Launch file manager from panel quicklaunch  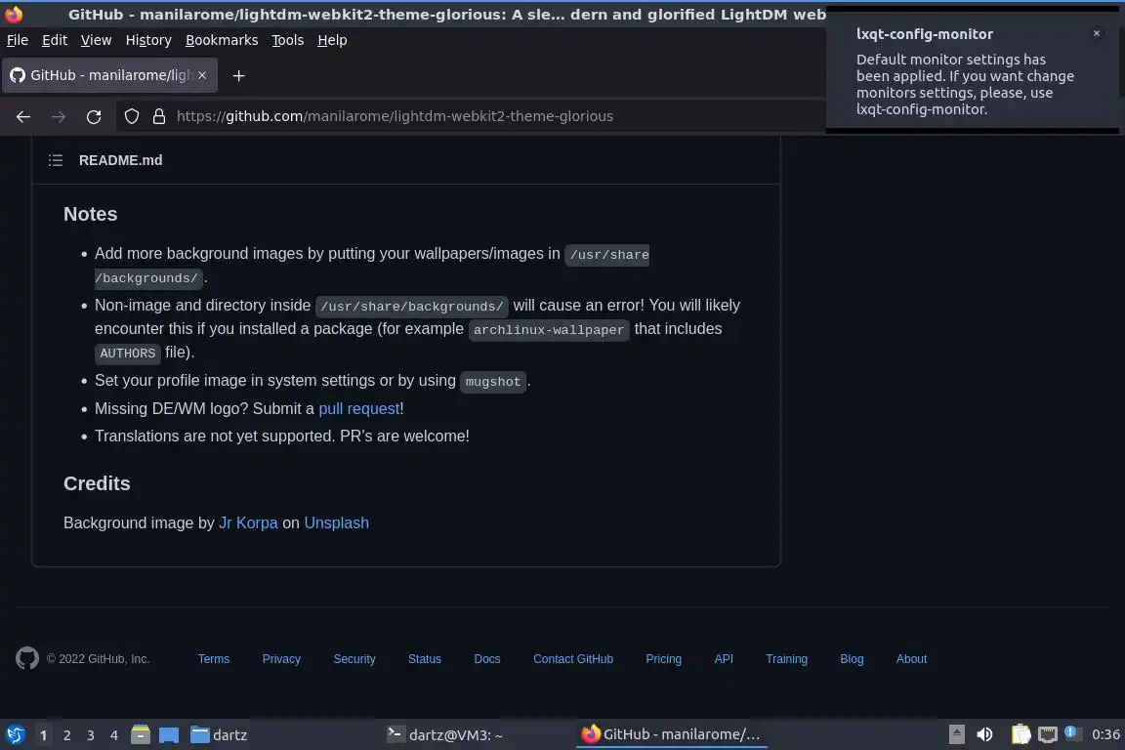click(x=141, y=734)
